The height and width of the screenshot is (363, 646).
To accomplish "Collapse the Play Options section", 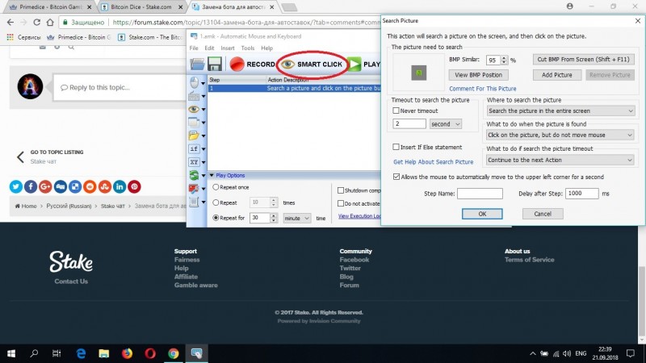I will point(212,175).
